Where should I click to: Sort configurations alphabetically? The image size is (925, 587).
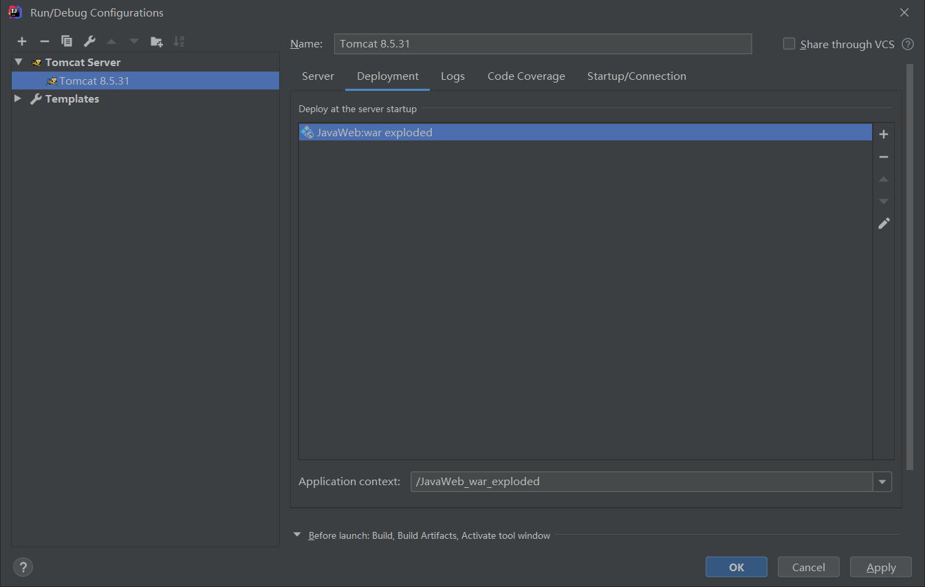(x=179, y=41)
